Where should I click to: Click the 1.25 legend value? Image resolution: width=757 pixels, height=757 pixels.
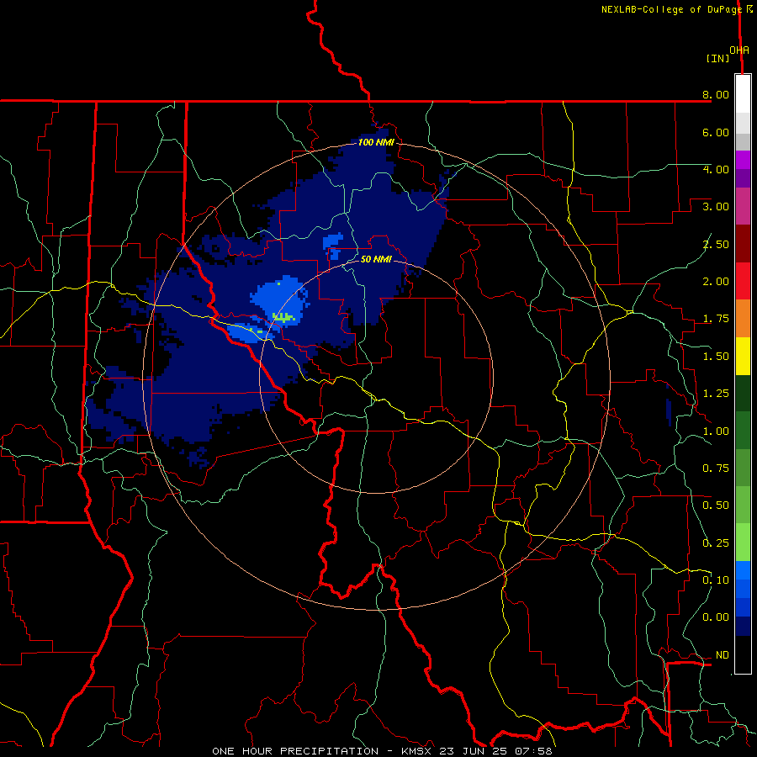pyautogui.click(x=716, y=394)
